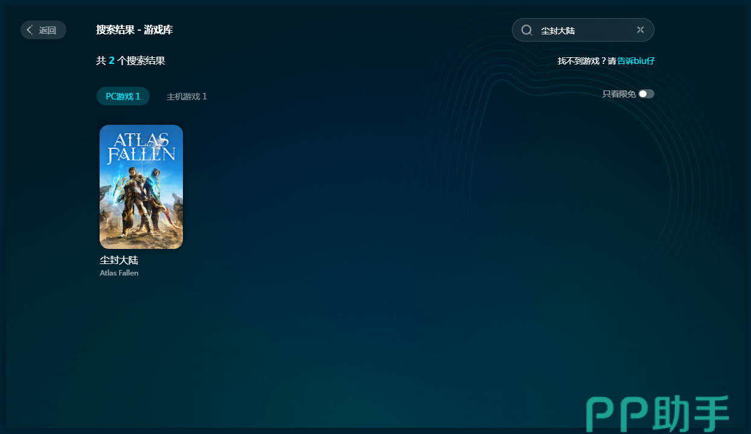Enable the 只看限免 toggle switch

click(x=646, y=94)
